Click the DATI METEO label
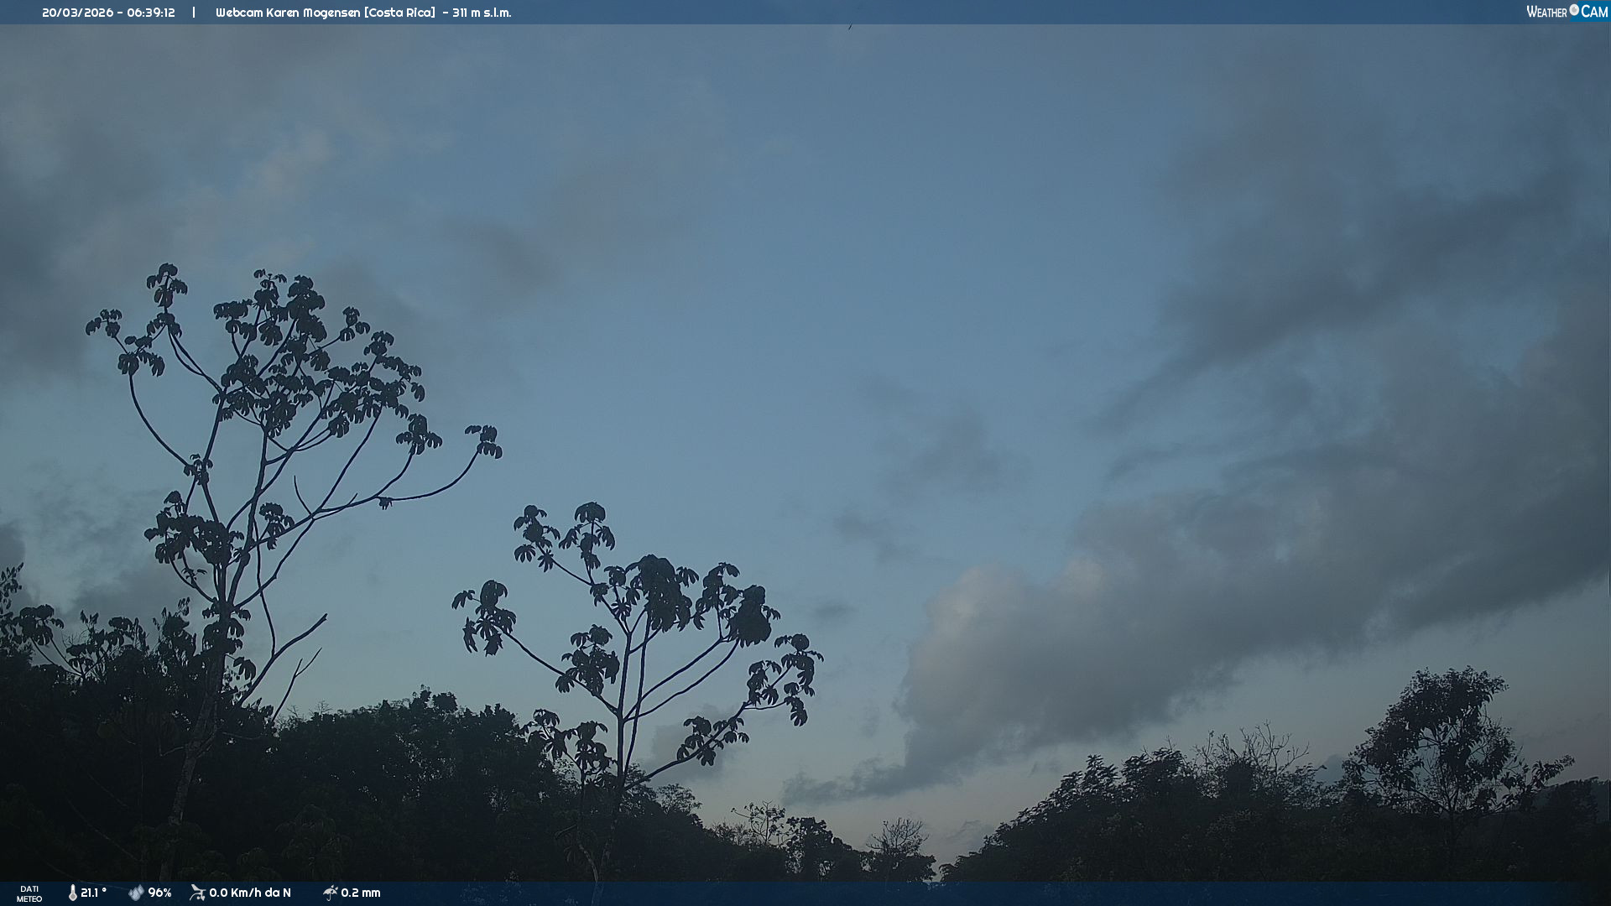The height and width of the screenshot is (906, 1611). [29, 893]
